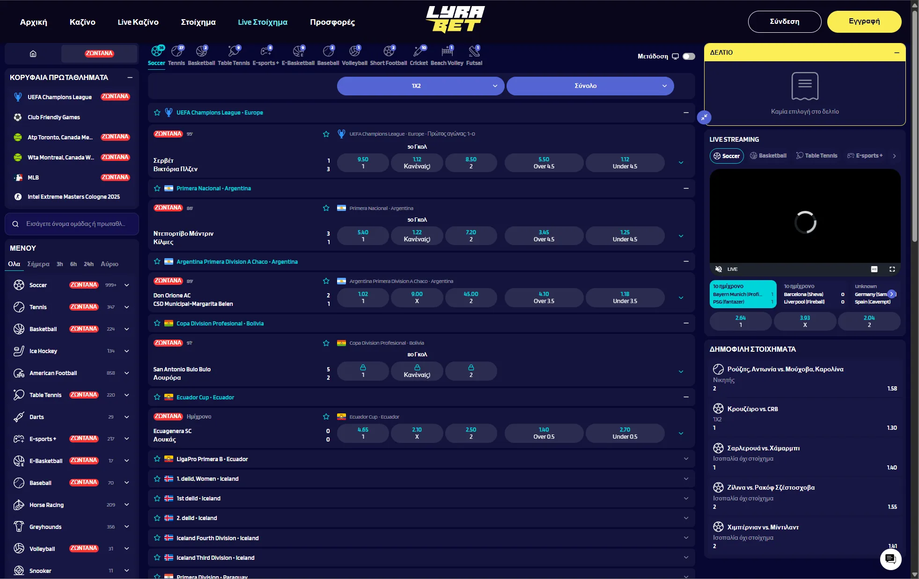Bet 9.50 on Σερβέτ to win
919x579 pixels.
click(363, 163)
